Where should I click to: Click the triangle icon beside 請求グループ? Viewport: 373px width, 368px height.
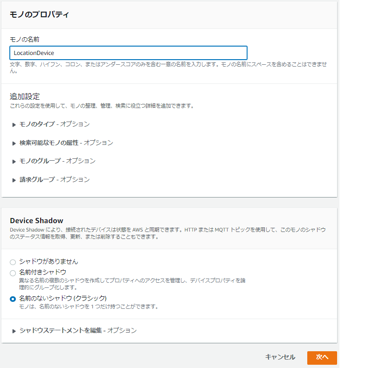(14, 180)
